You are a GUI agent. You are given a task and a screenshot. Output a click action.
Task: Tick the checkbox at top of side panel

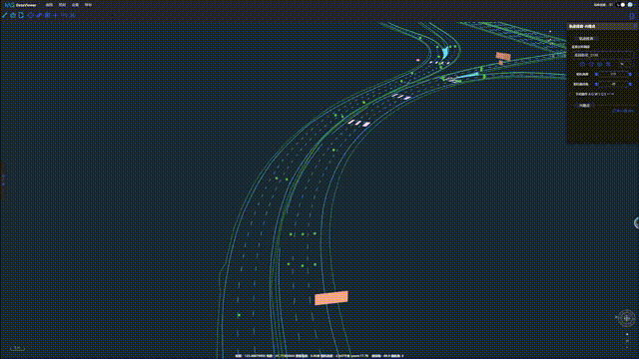tap(576, 39)
